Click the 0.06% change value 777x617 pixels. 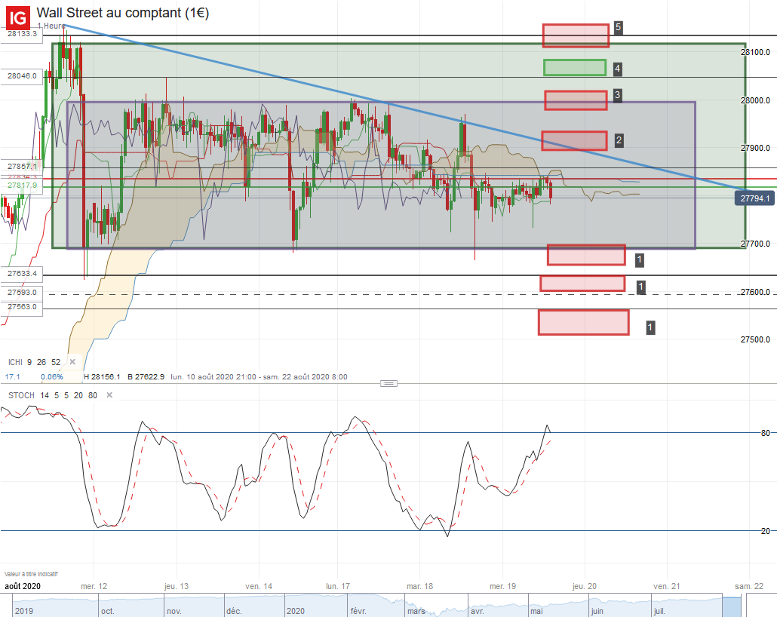52,376
